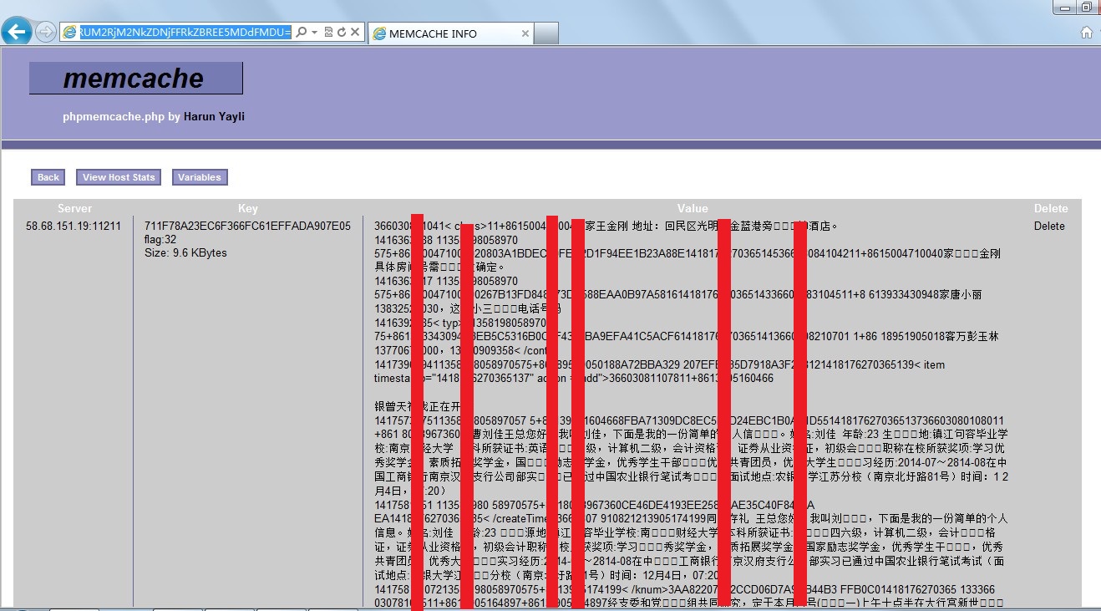Image resolution: width=1101 pixels, height=611 pixels.
Task: Click the memcache logo heading
Action: [x=135, y=79]
